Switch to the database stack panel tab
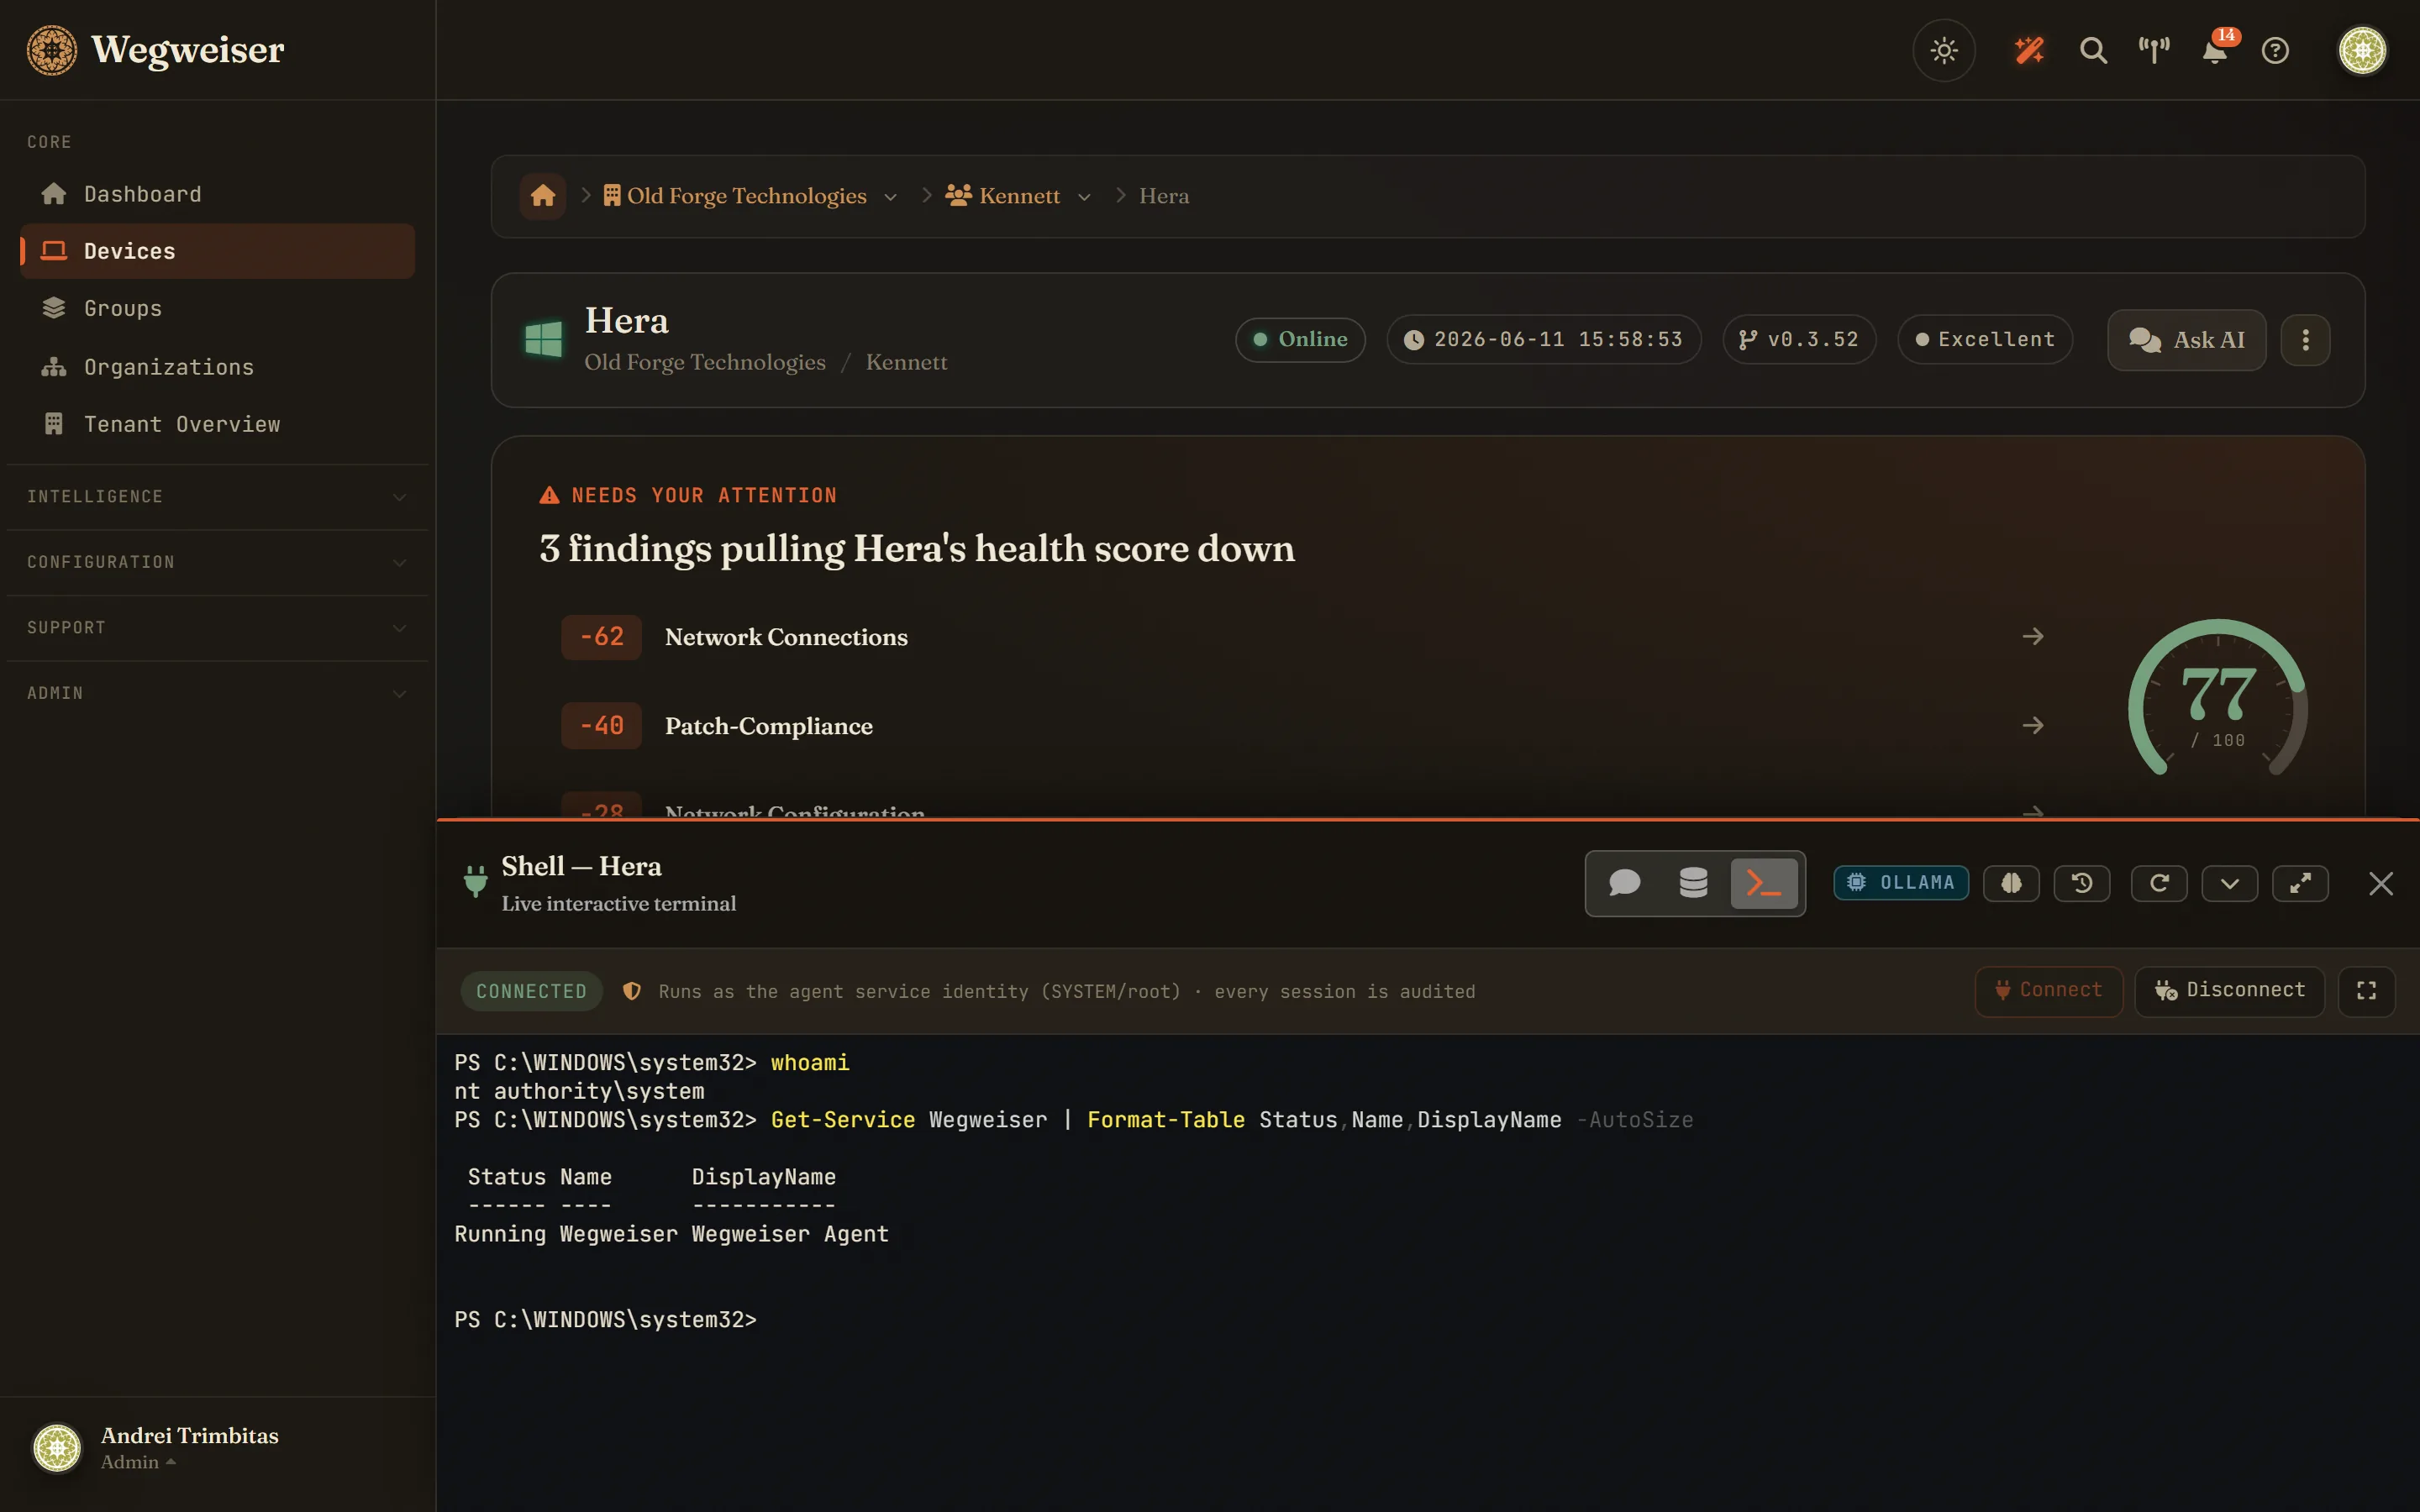The image size is (2420, 1512). click(x=1694, y=883)
